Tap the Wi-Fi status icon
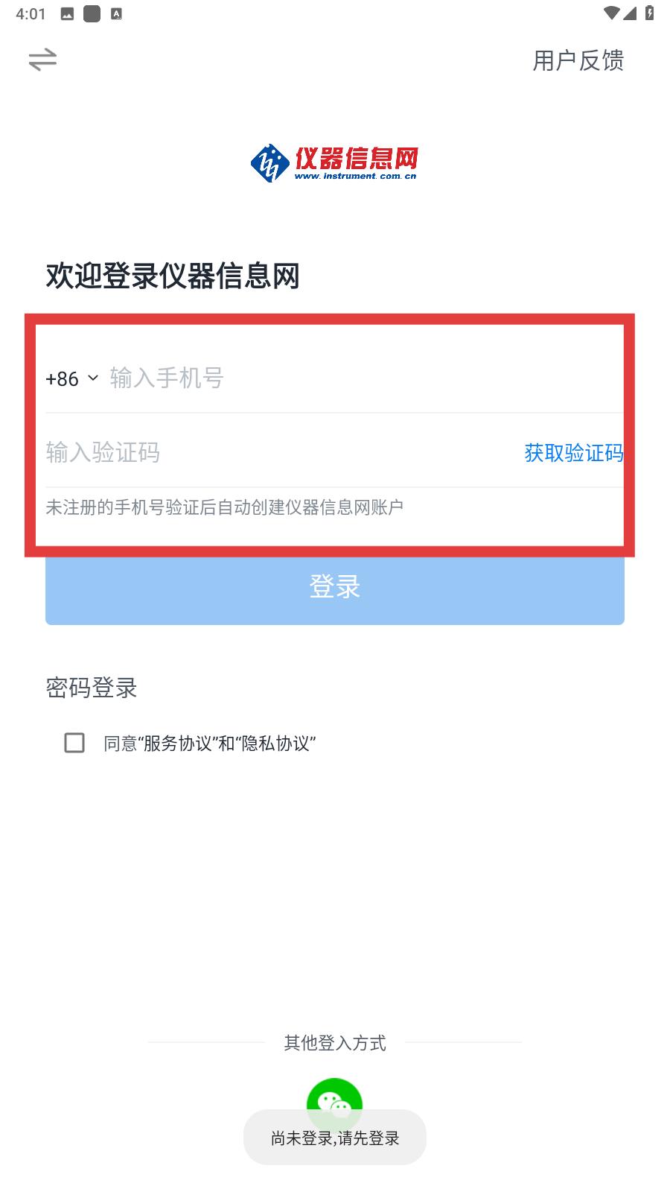This screenshot has height=1192, width=670. [611, 13]
